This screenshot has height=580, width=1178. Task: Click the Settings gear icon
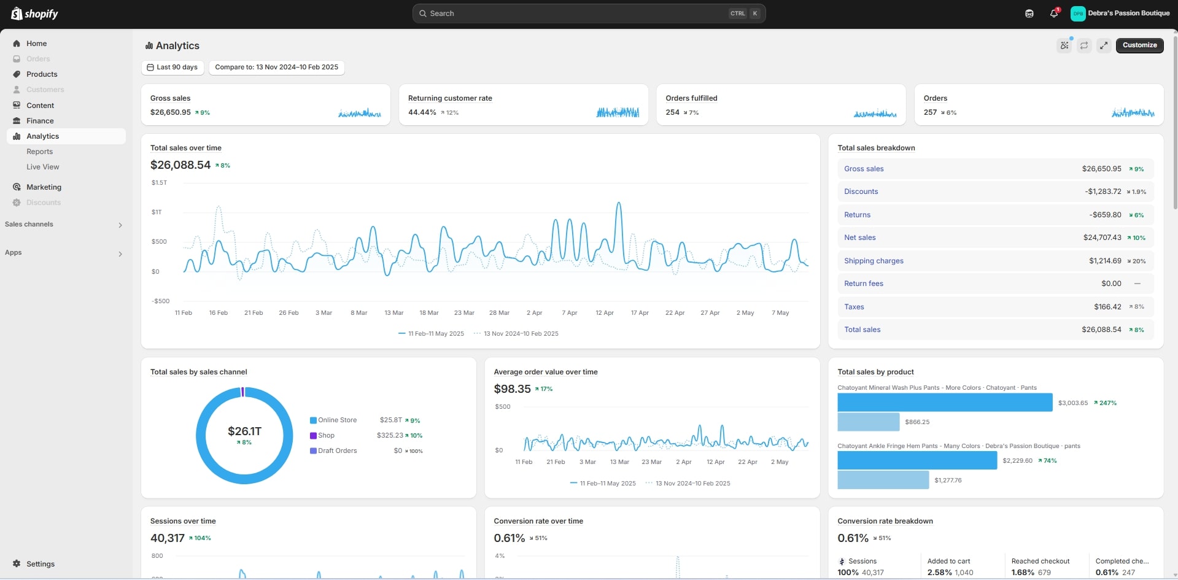point(17,563)
